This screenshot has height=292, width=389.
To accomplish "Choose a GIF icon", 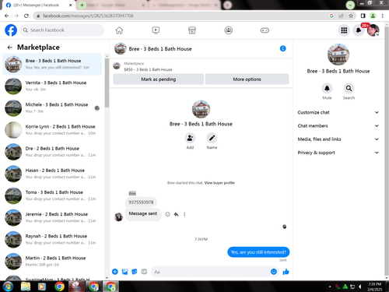I will pos(144,272).
